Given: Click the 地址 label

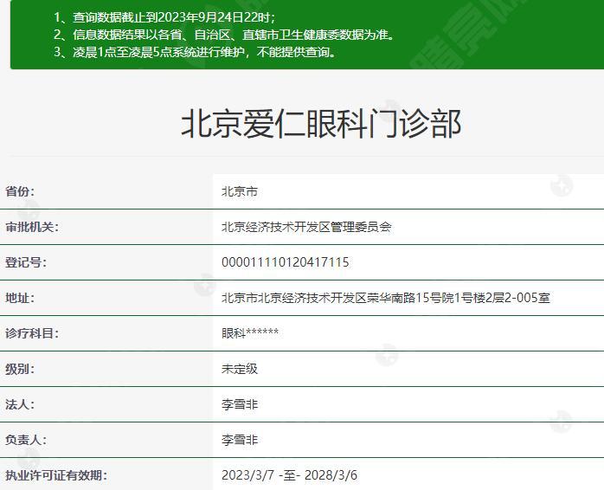Looking at the screenshot, I should tap(20, 298).
